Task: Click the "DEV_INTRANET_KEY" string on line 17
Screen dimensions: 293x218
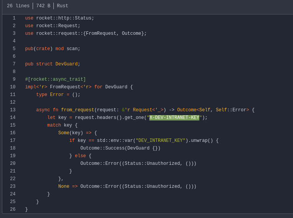Action: pyautogui.click(x=161, y=141)
